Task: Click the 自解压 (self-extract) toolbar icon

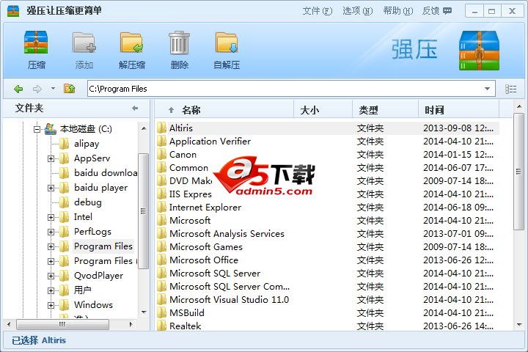Action: click(x=227, y=42)
